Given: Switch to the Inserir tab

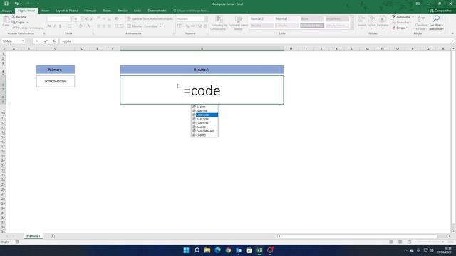Looking at the screenshot, I should [46, 11].
